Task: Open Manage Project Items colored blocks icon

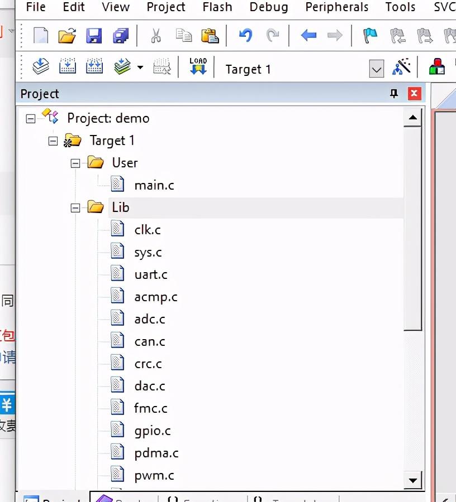Action: (x=437, y=66)
